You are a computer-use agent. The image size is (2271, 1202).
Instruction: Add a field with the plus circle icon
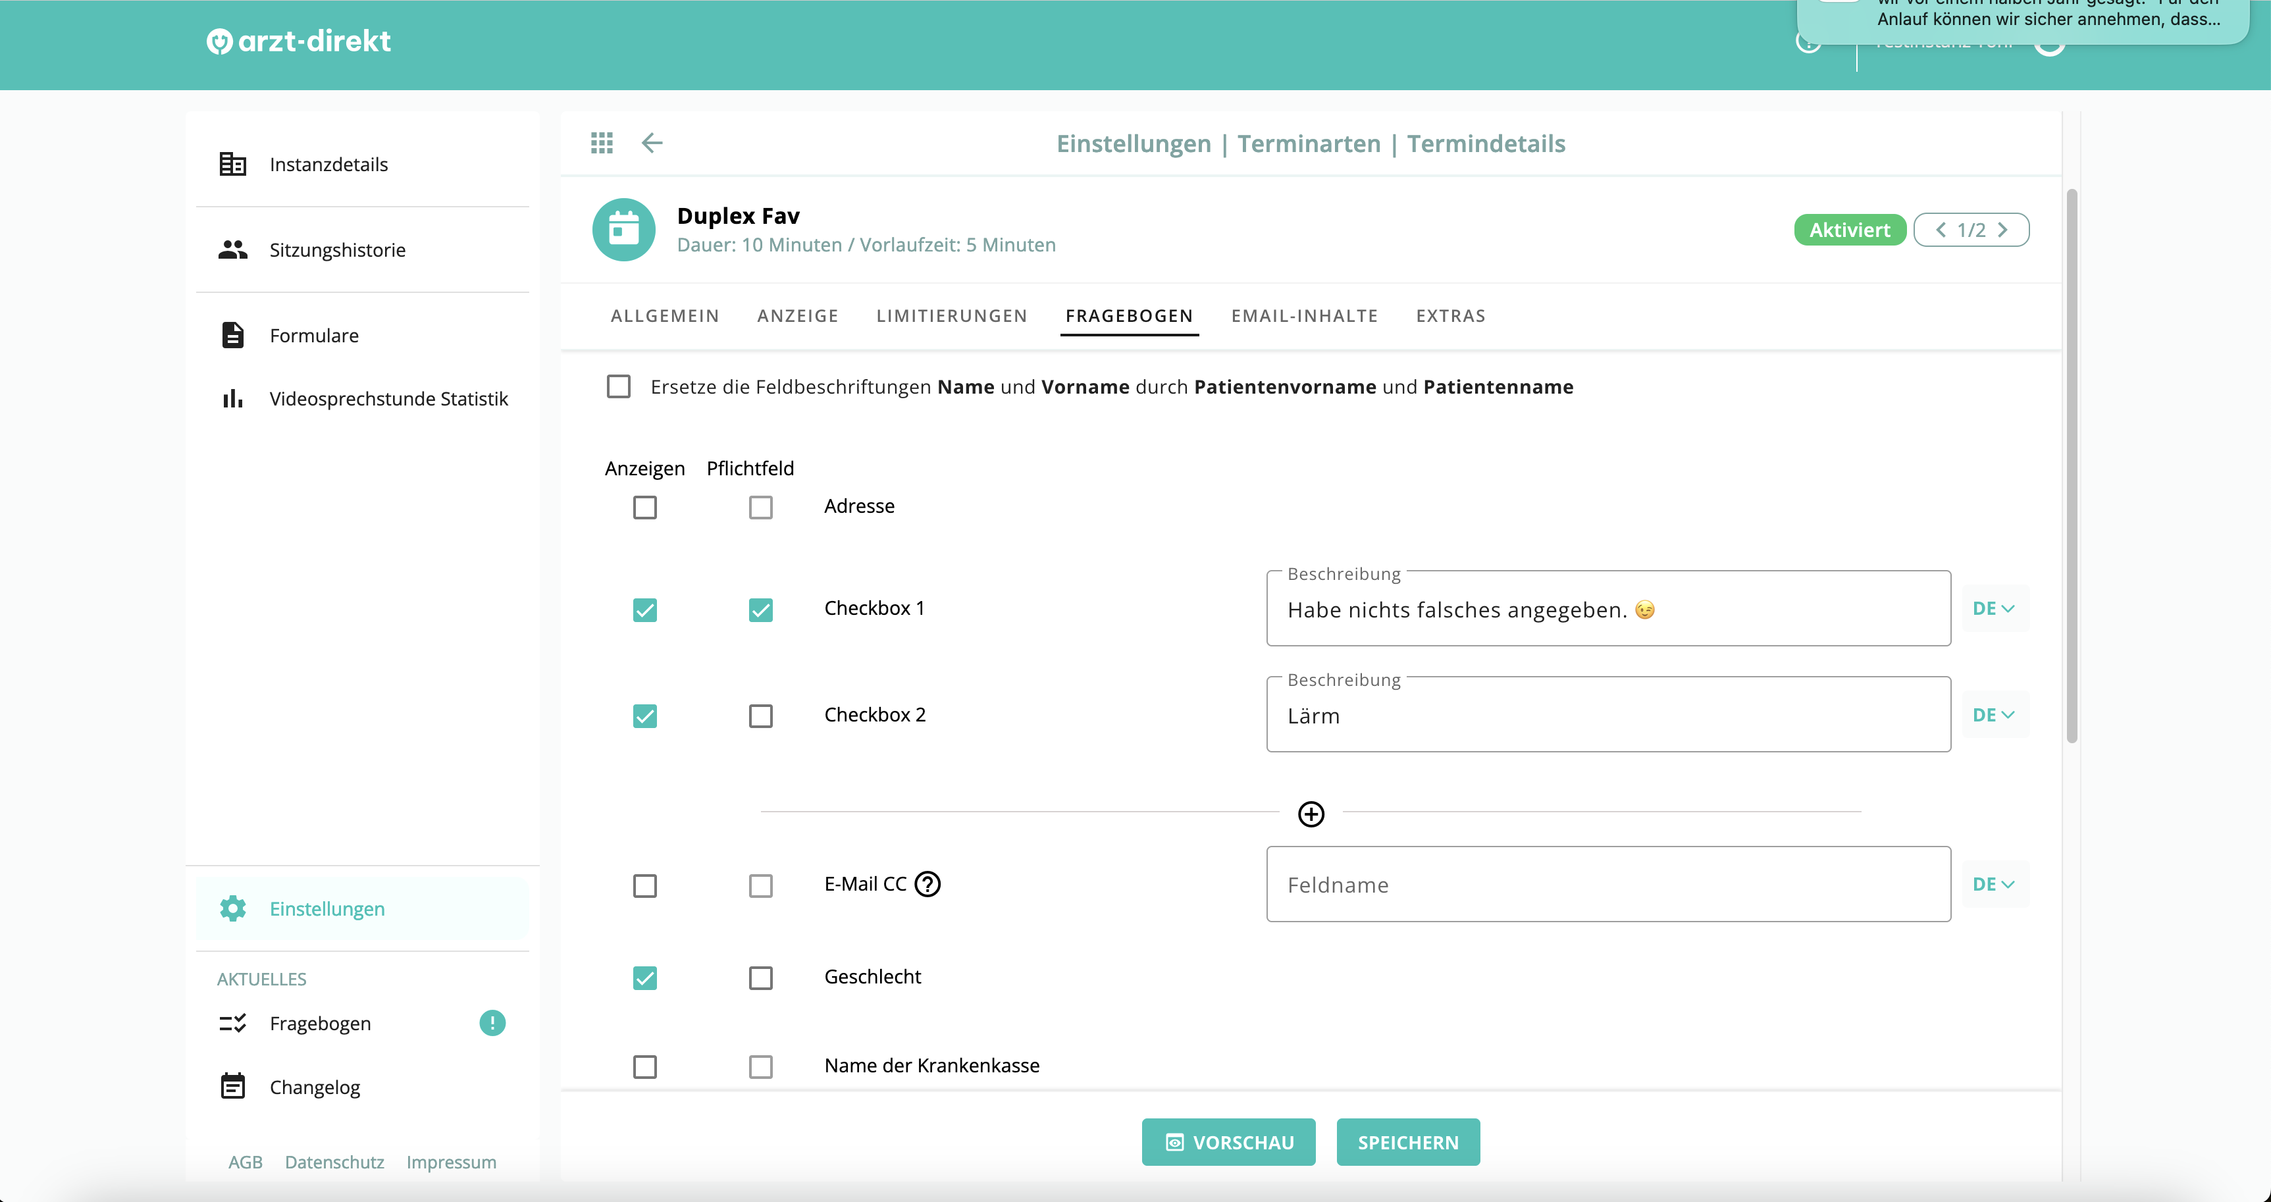pyautogui.click(x=1311, y=813)
